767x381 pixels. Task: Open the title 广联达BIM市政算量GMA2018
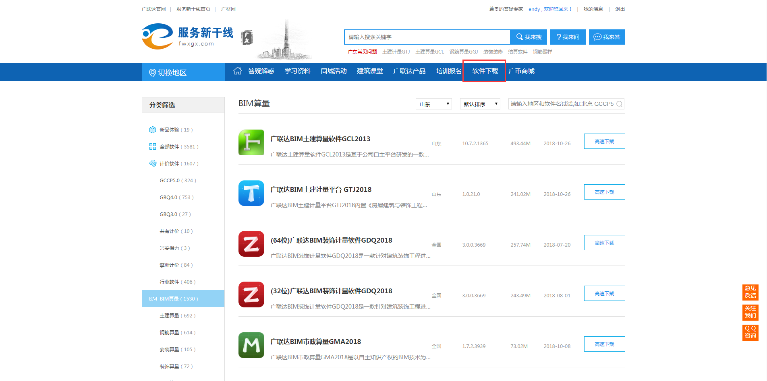(315, 342)
